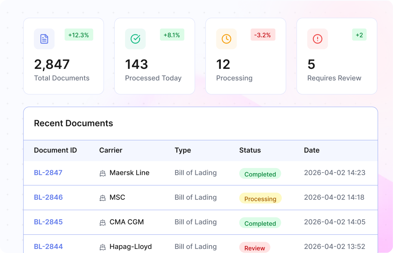Click the Total Documents file icon
This screenshot has height=253, width=393.
click(44, 39)
